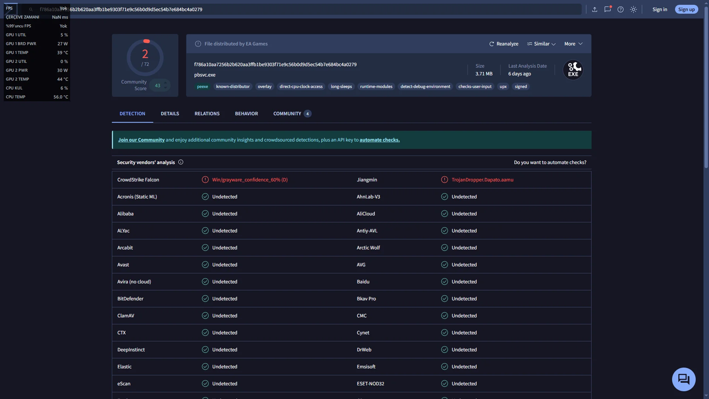
Task: Click the info icon beside Security vendors' analysis
Action: (181, 162)
